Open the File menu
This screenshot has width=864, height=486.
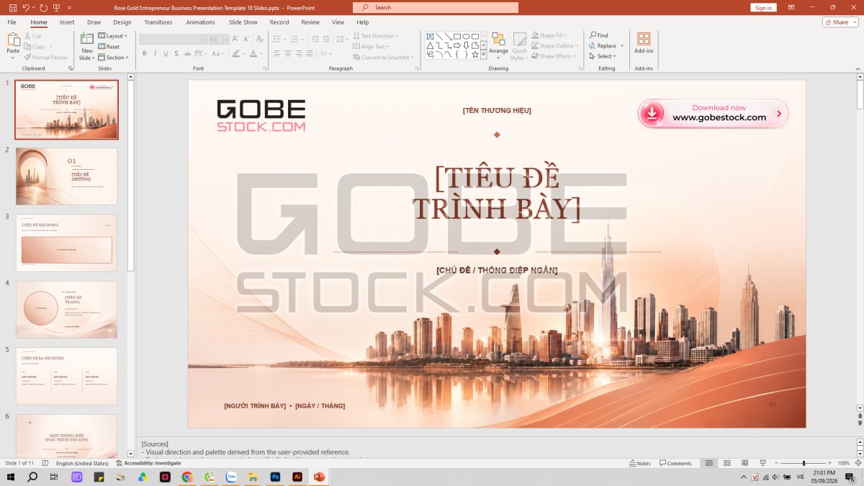pos(12,22)
